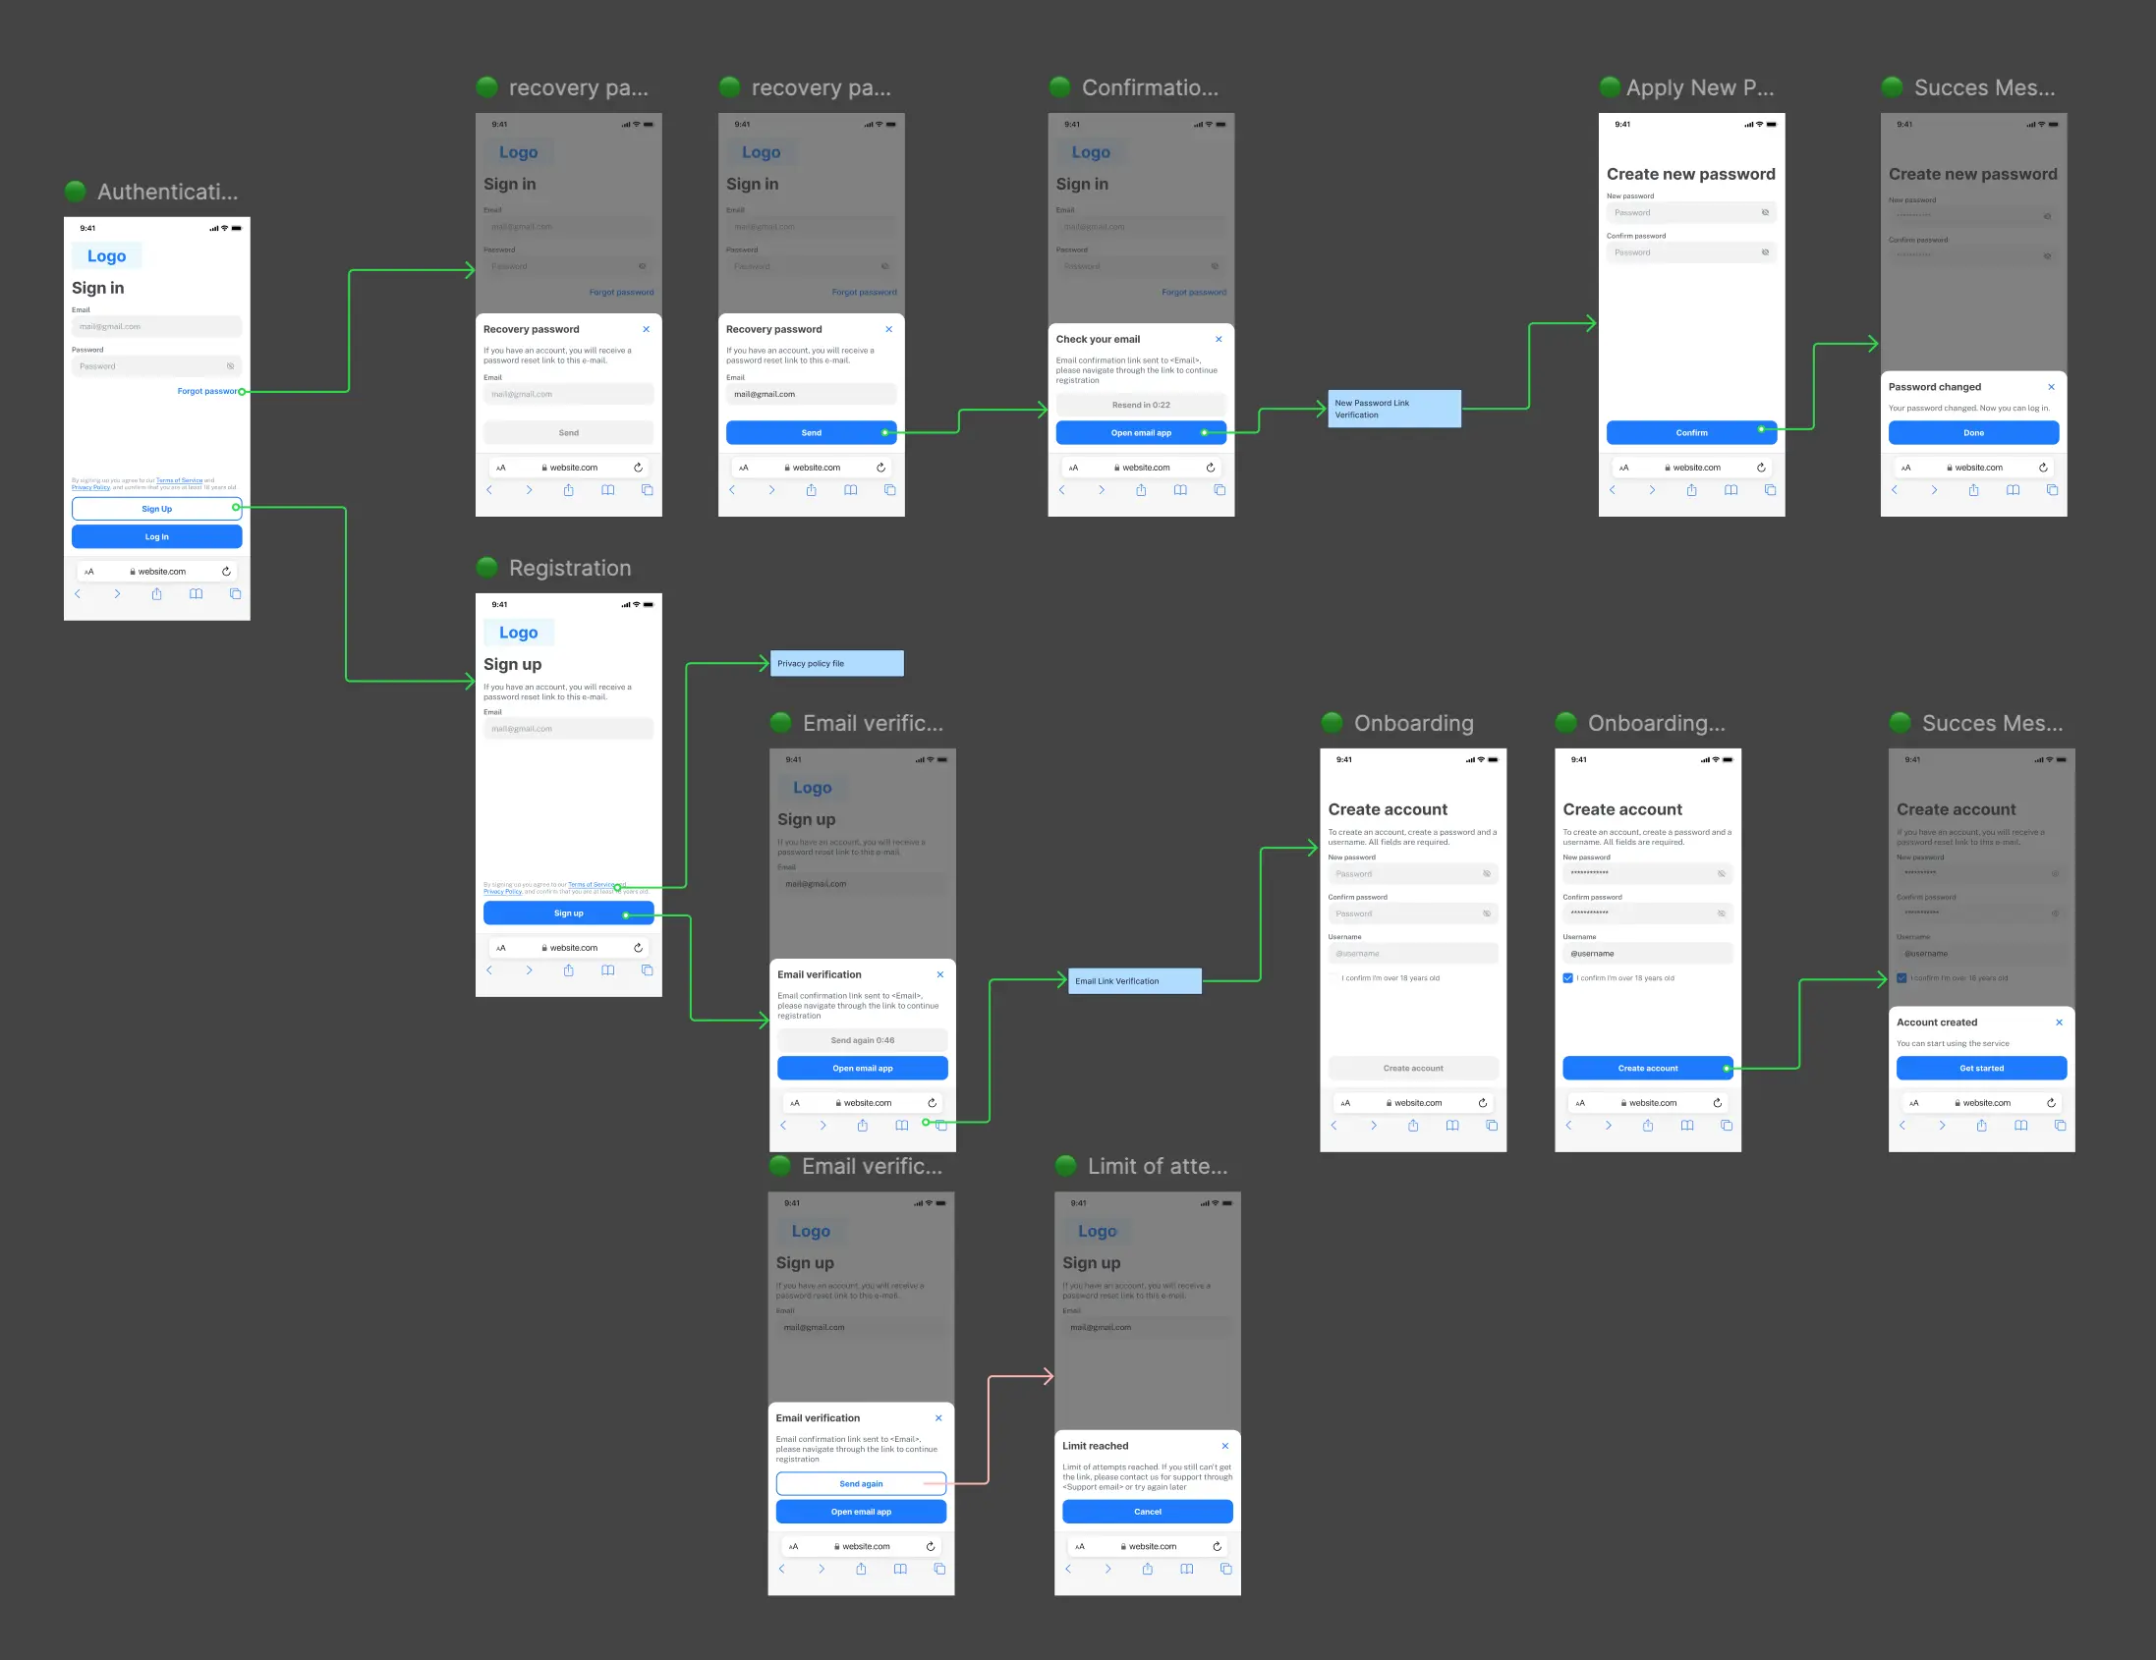Toggle password visibility eye on Authentication Sign in
The image size is (2156, 1660).
pos(230,366)
